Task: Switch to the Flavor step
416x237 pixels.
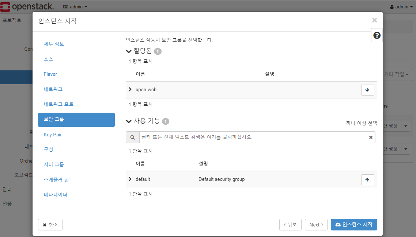Action: pyautogui.click(x=50, y=74)
